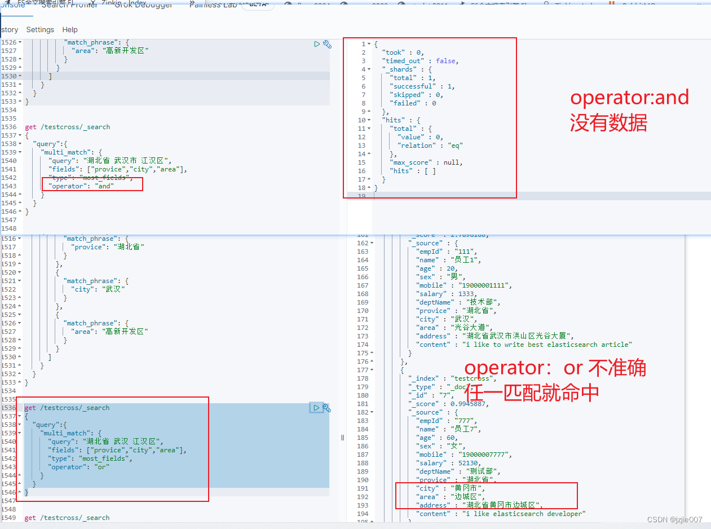Viewport: 711px width, 529px height.
Task: Click the "took" : 0 line
Action: pos(404,52)
